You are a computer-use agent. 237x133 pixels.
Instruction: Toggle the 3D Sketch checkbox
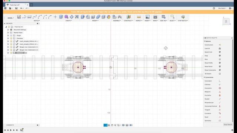[220, 74]
